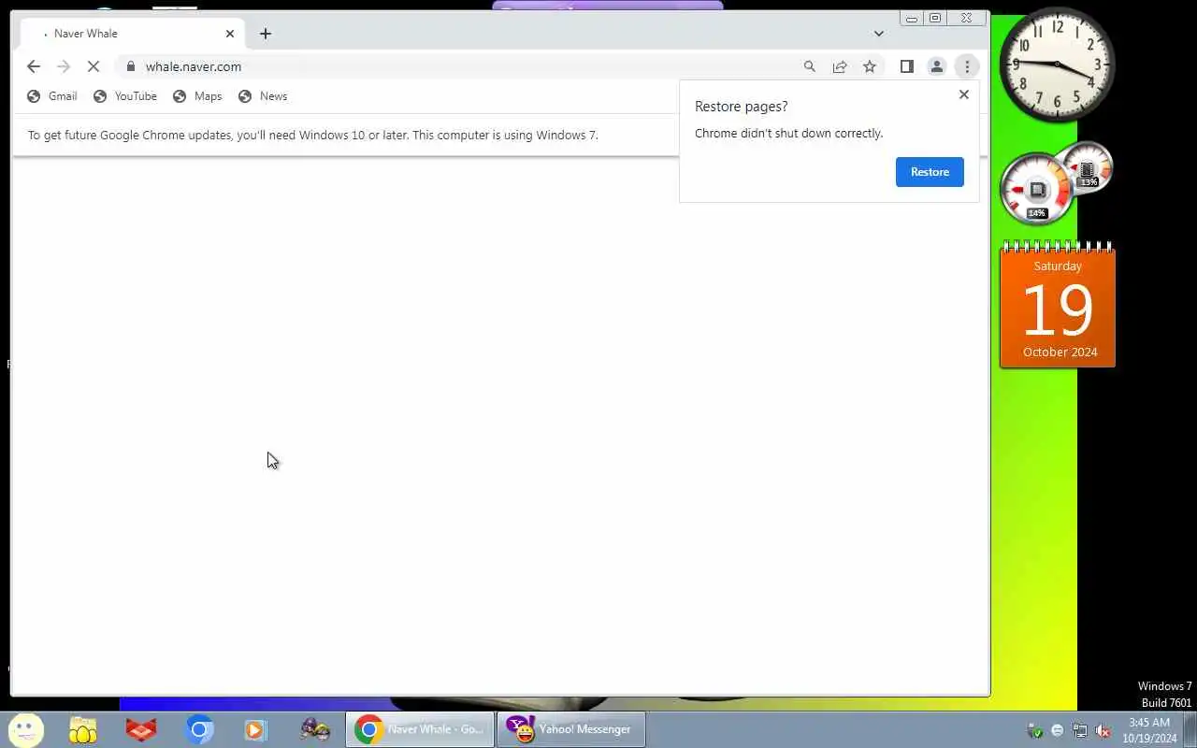Screen dimensions: 1197x748
Task: Go back to the previous page
Action: pos(34,66)
